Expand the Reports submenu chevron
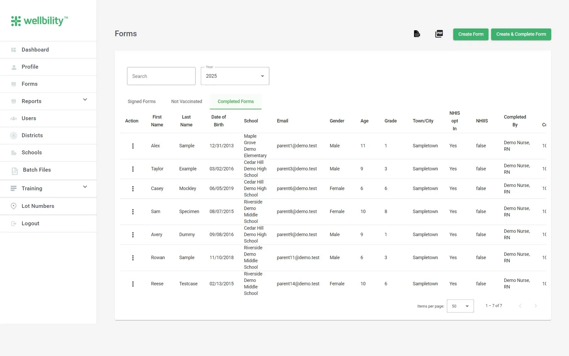This screenshot has width=569, height=356. click(x=85, y=100)
